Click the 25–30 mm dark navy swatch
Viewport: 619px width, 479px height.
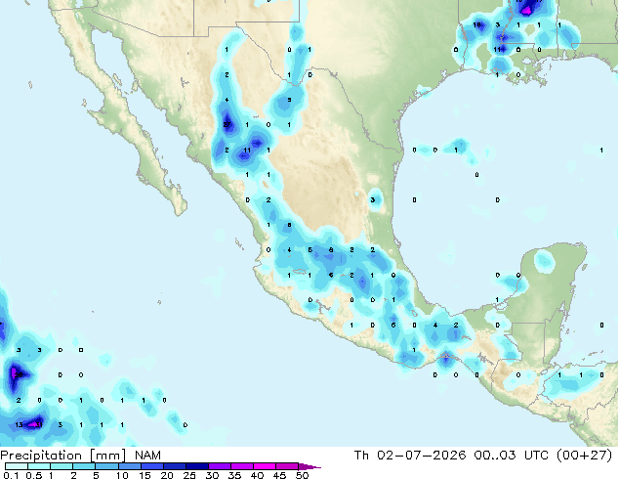pyautogui.click(x=197, y=466)
